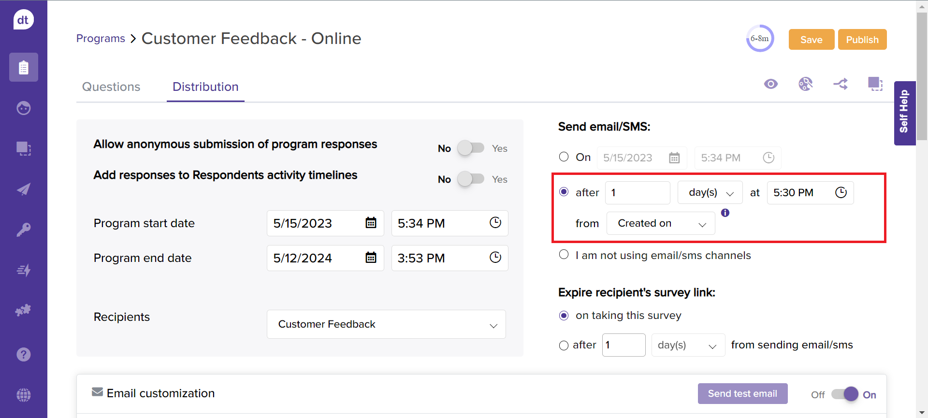The width and height of the screenshot is (928, 418).
Task: Open the day(s) dropdown in Send email/SMS
Action: [710, 193]
